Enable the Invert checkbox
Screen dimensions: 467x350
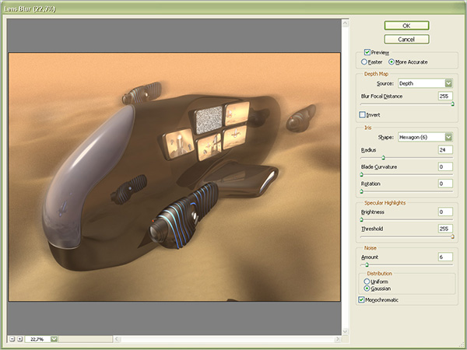pos(363,115)
